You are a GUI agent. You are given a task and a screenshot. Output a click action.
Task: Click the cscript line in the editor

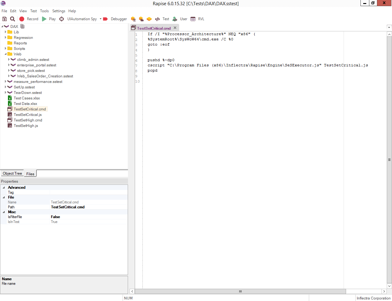pos(258,65)
